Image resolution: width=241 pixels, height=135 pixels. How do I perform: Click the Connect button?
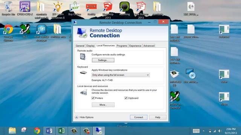click(x=139, y=117)
